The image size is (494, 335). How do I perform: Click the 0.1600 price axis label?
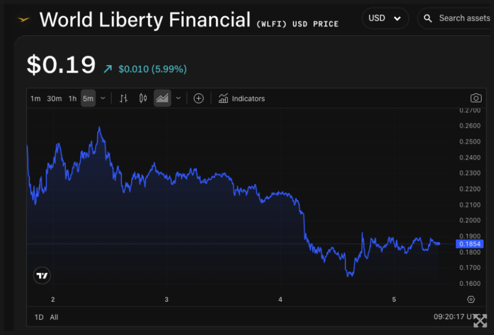[x=470, y=283]
